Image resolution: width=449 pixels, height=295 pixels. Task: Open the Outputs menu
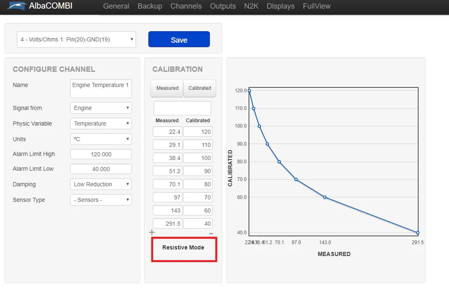tap(223, 6)
